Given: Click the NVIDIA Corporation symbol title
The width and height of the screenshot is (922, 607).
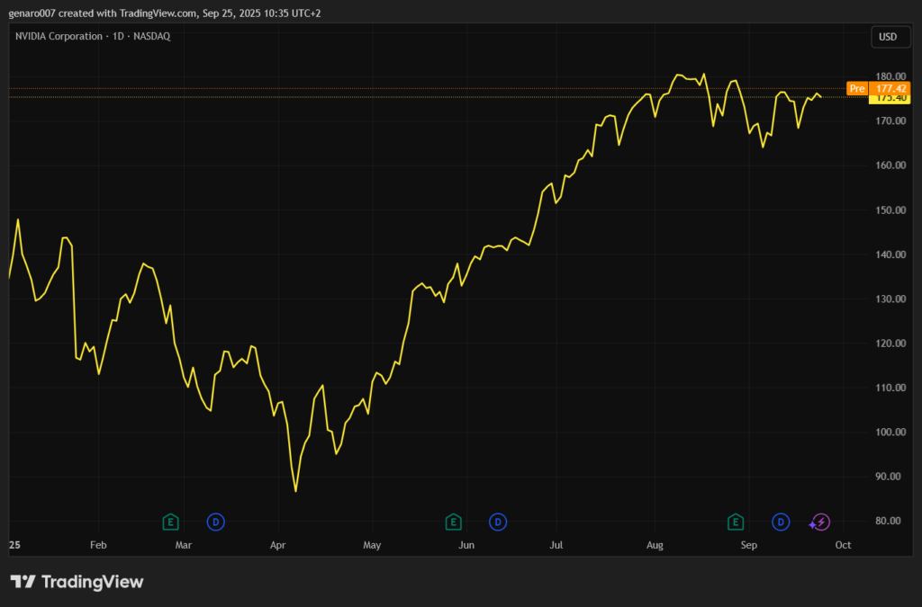Looking at the screenshot, I should 59,36.
